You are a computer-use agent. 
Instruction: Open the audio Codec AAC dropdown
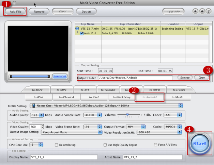coord(173,115)
